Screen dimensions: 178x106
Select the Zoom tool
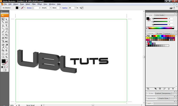(x=6, y=57)
